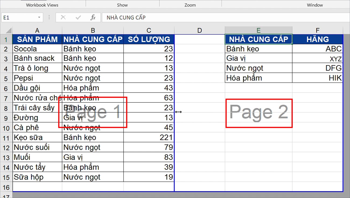Select row 11 header
This screenshot has width=350, height=198.
pos(6,138)
